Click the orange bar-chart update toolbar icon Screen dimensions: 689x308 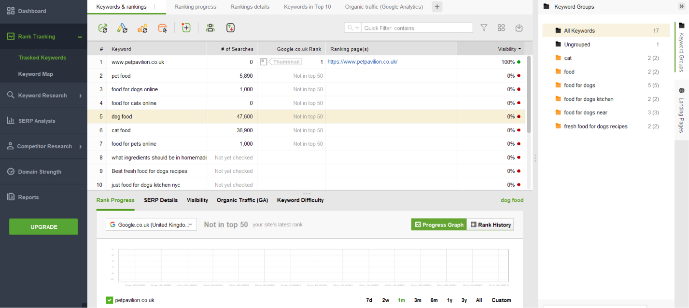pos(142,28)
